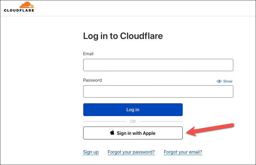This screenshot has height=165, width=256.
Task: Focus the Email input field
Action: (x=158, y=65)
